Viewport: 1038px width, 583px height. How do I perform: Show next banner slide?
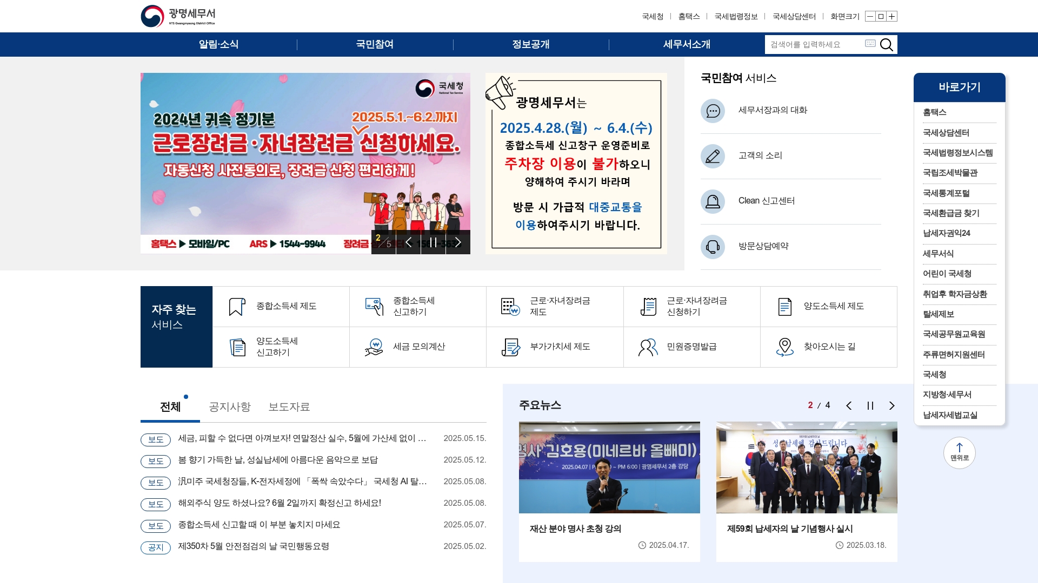click(x=458, y=242)
